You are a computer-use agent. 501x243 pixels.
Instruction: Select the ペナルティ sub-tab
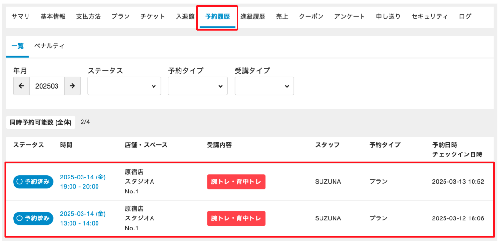coord(49,46)
